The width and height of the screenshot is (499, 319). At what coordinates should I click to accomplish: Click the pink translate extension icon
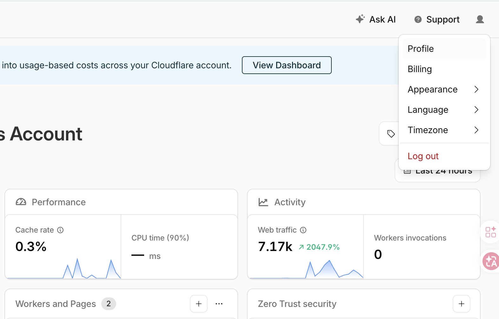491,261
